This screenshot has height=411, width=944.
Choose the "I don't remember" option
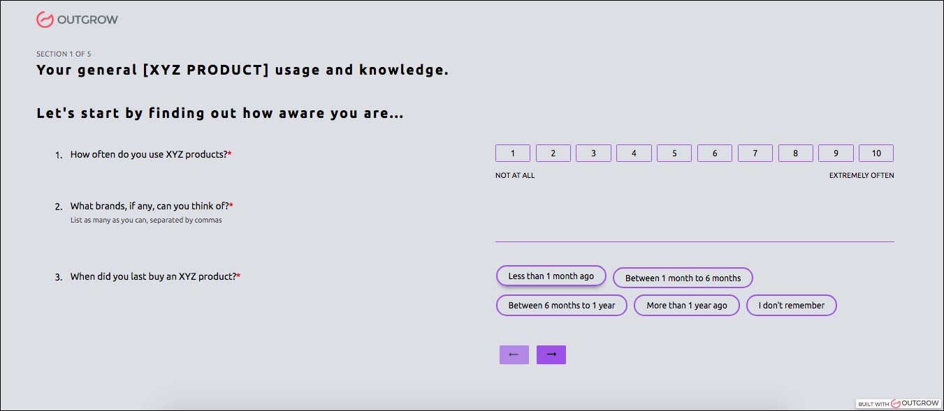click(791, 306)
